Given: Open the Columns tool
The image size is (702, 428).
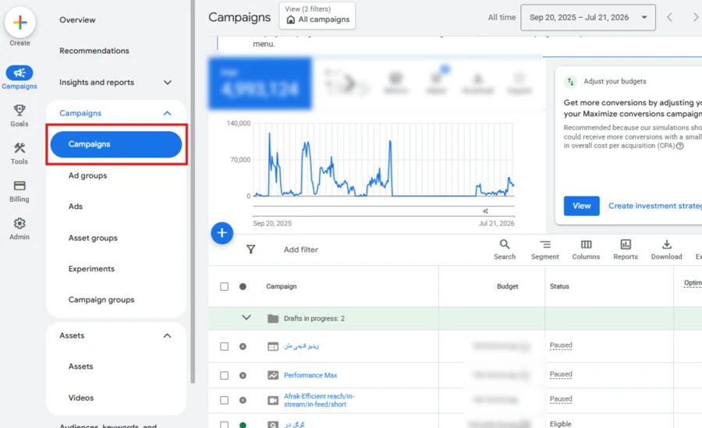Looking at the screenshot, I should pyautogui.click(x=586, y=249).
